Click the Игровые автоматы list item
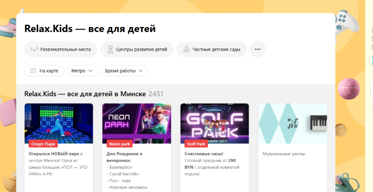This screenshot has height=192, width=373. pos(127,187)
